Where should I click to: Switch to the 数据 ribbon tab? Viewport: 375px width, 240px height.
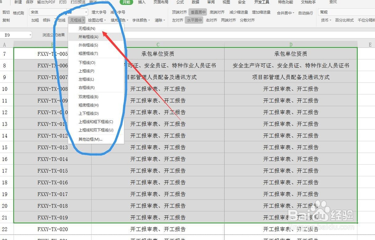point(195,2)
